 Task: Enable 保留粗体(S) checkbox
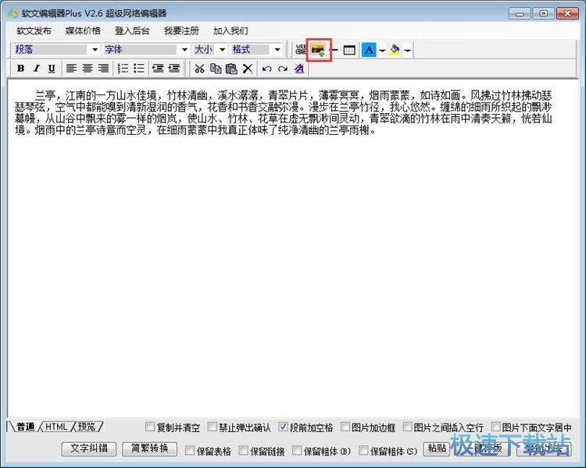[x=363, y=451]
